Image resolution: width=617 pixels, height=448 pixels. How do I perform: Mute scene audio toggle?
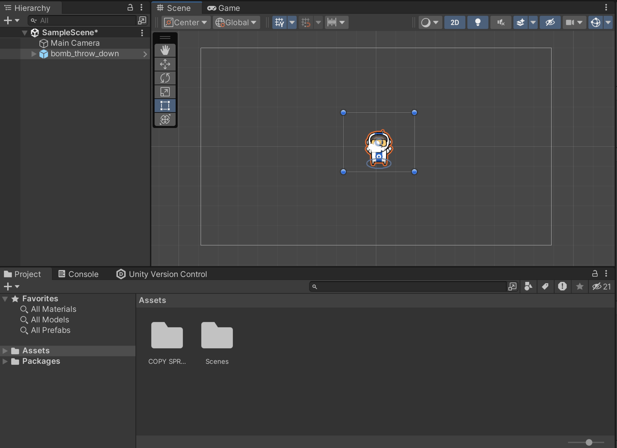pyautogui.click(x=501, y=22)
